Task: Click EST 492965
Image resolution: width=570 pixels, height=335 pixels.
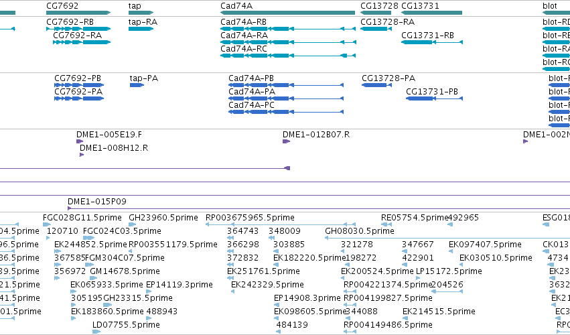Action: [x=463, y=218]
